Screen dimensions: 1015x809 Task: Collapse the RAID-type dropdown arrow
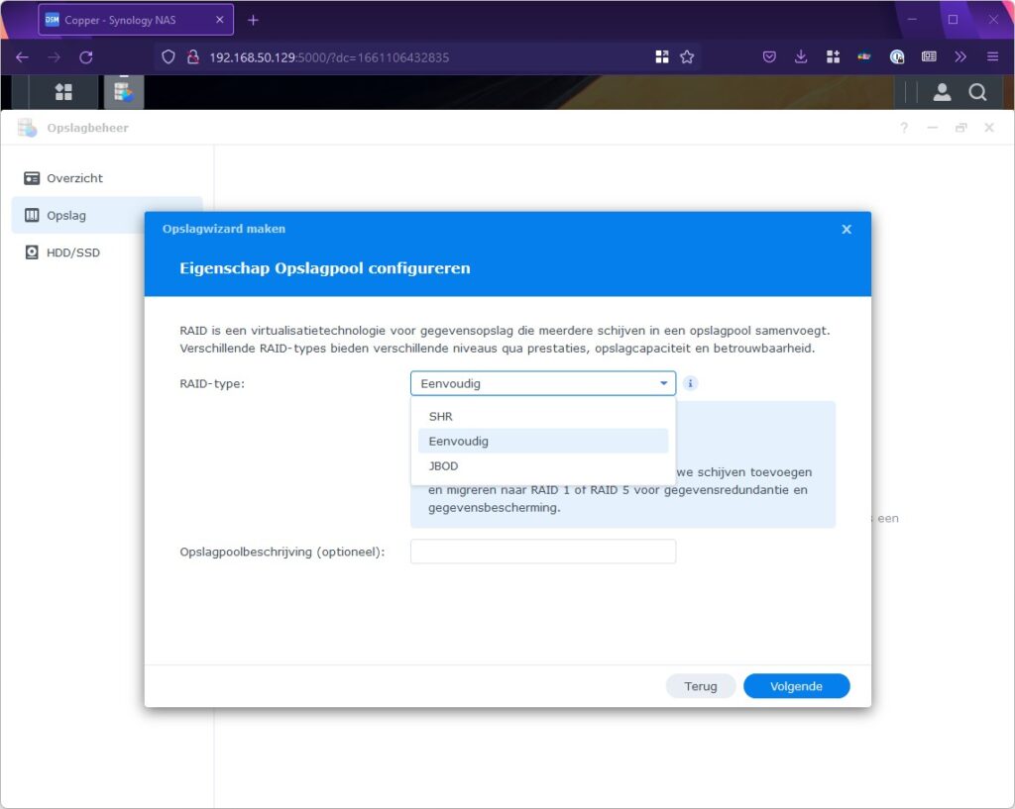663,383
